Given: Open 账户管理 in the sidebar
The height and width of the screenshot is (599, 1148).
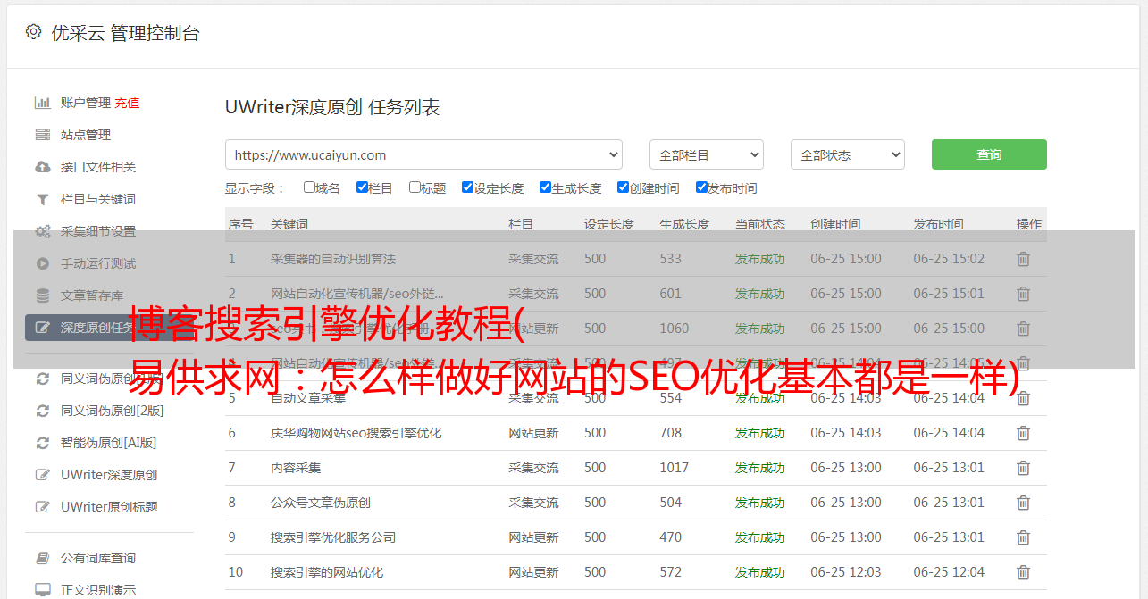Looking at the screenshot, I should (86, 103).
